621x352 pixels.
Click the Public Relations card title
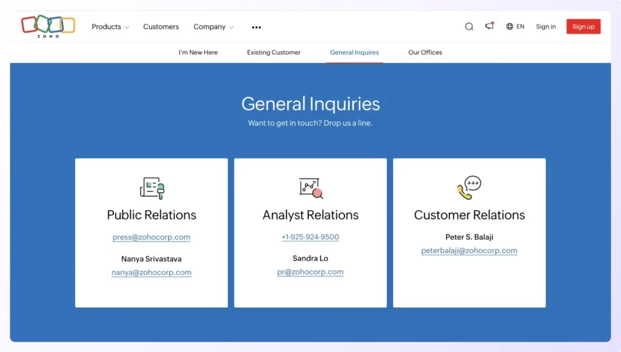[151, 214]
